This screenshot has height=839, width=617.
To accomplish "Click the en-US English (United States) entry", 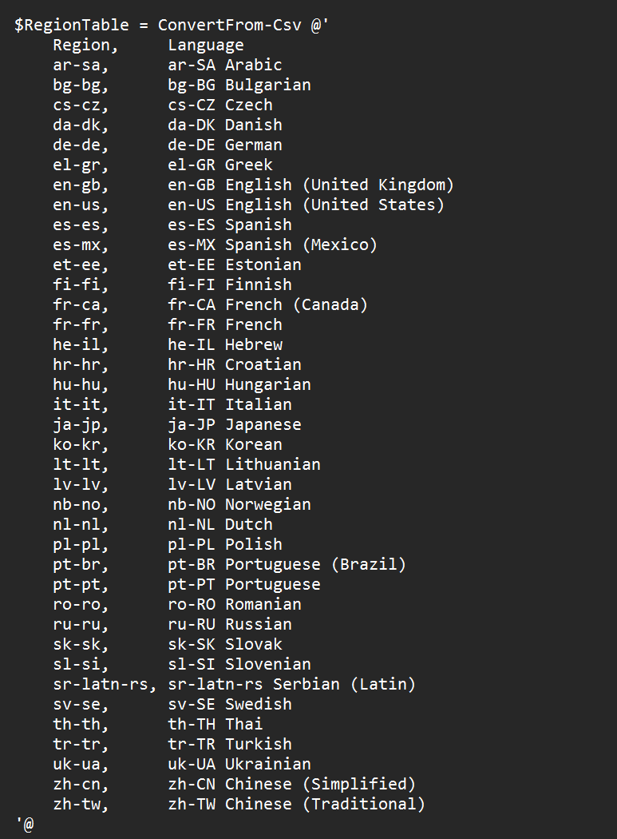I will 306,205.
